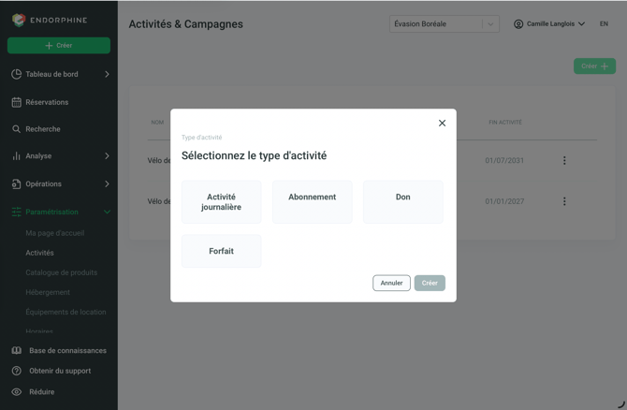Toggle sidebar with Réduire eye icon

click(x=17, y=391)
